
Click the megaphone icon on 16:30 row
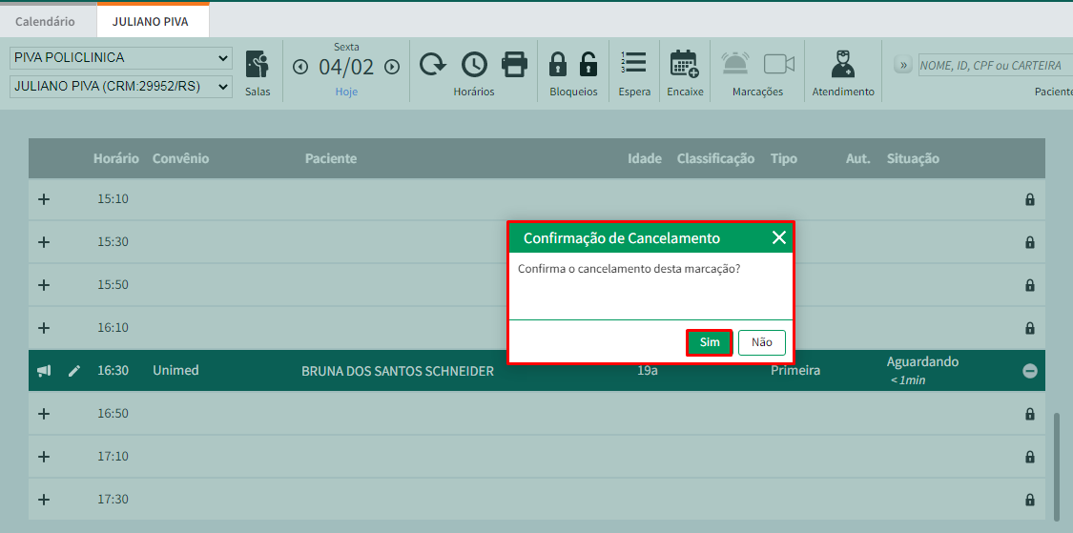click(x=44, y=371)
